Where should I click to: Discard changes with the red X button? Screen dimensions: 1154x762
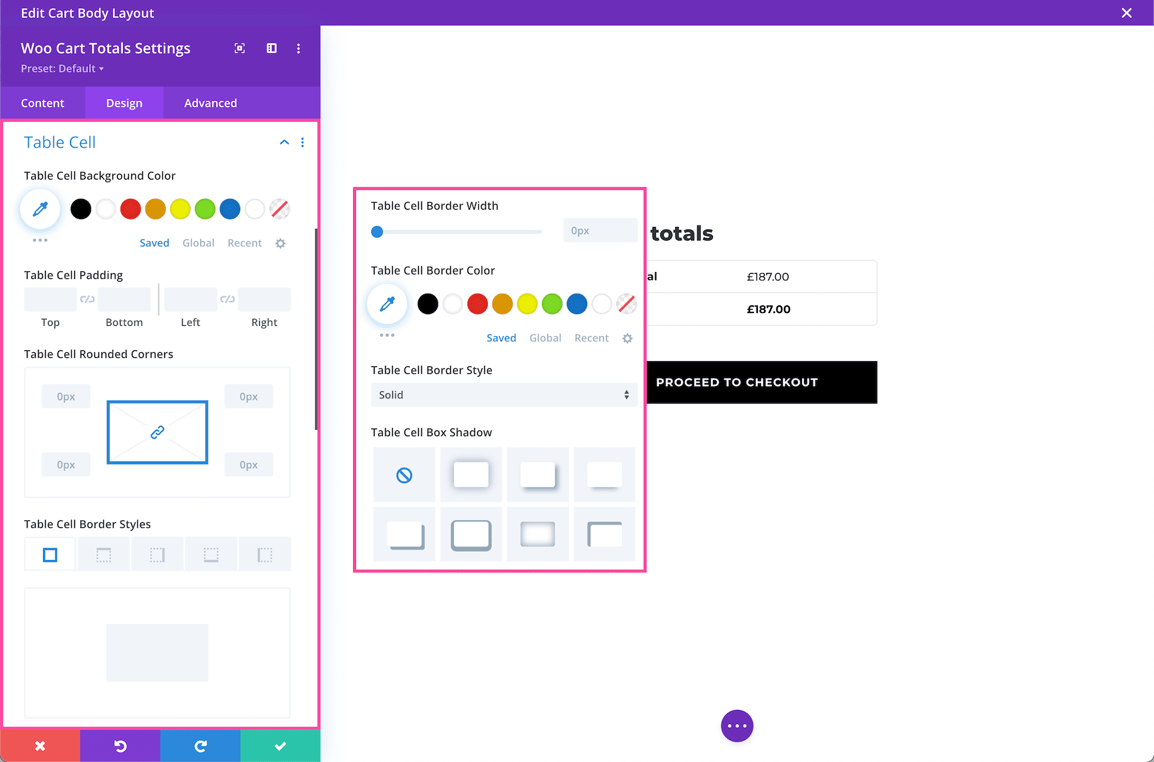[x=40, y=745]
